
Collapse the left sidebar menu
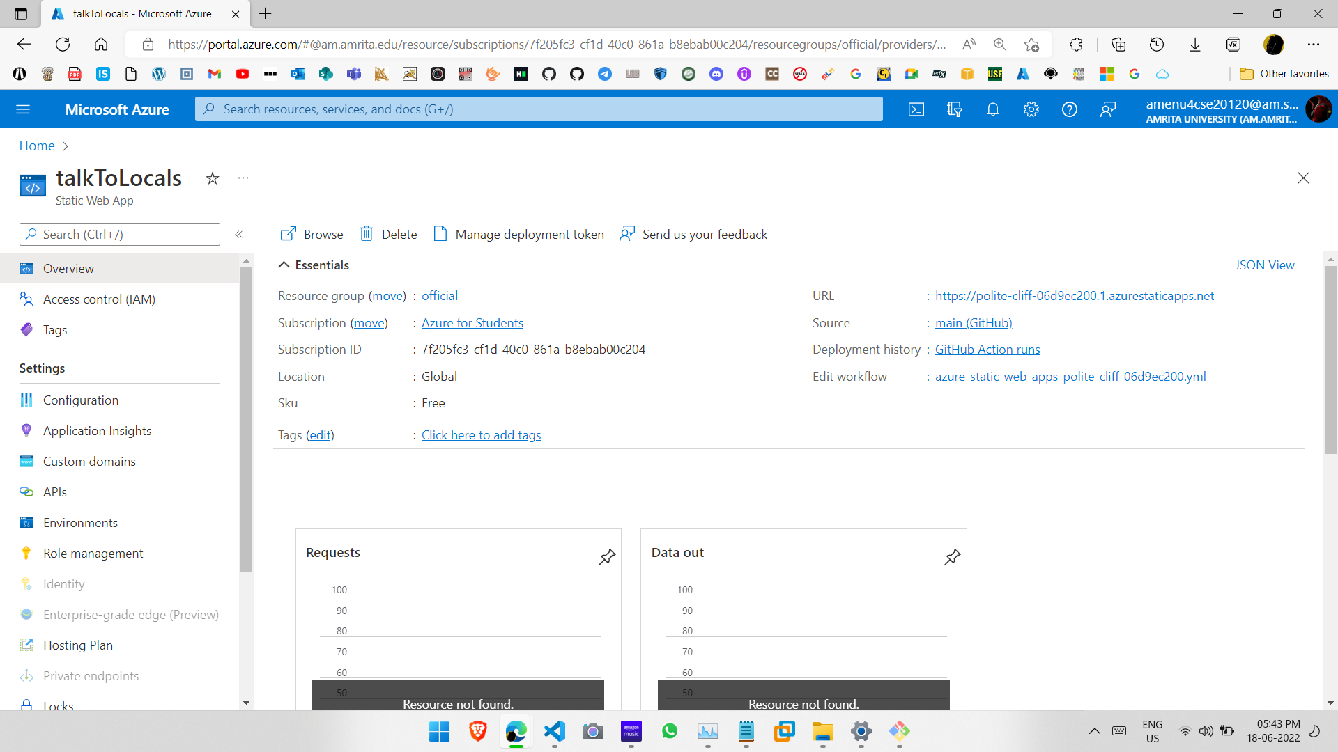pos(239,235)
